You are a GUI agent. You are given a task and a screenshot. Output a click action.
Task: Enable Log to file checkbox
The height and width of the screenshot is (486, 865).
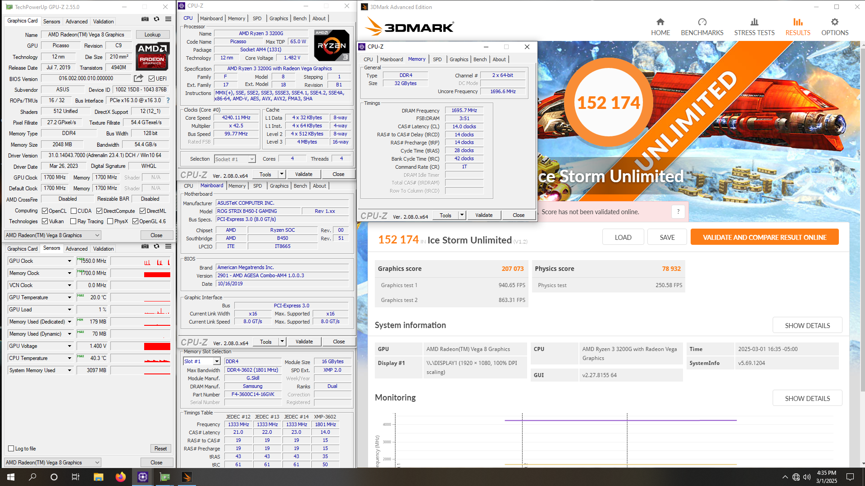tap(11, 448)
